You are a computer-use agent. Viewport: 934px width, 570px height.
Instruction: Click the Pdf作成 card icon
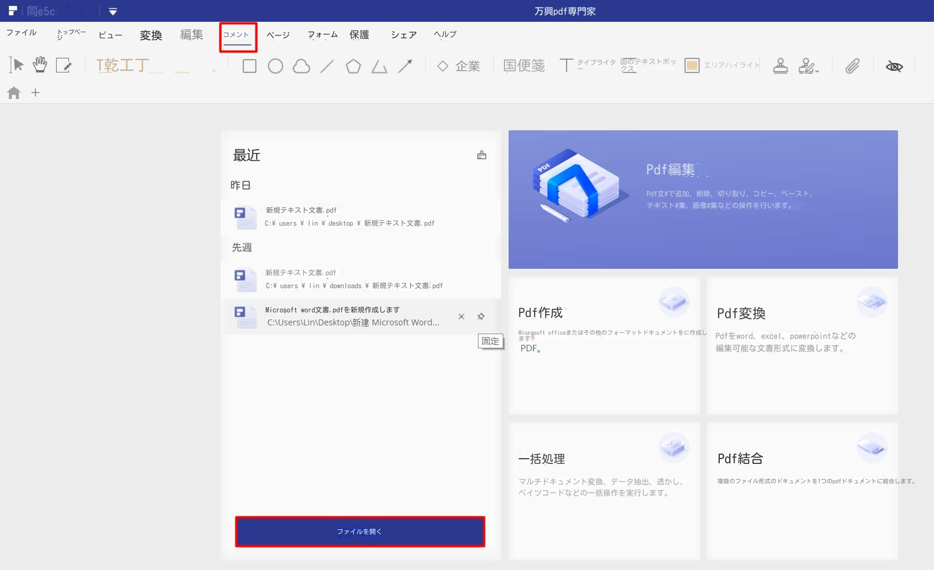click(x=674, y=302)
